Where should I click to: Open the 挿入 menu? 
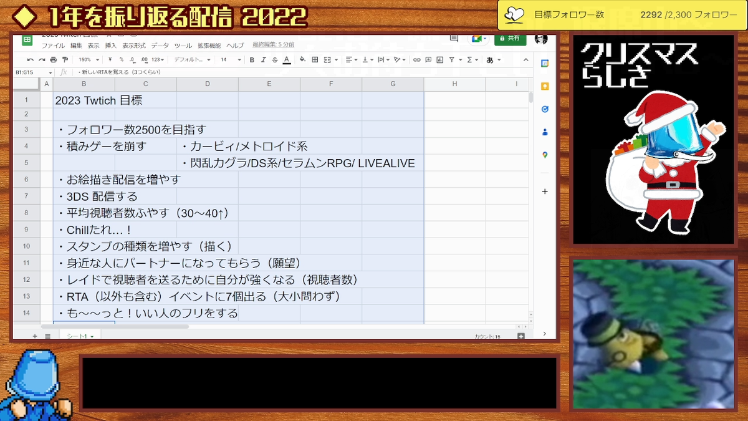coord(111,46)
